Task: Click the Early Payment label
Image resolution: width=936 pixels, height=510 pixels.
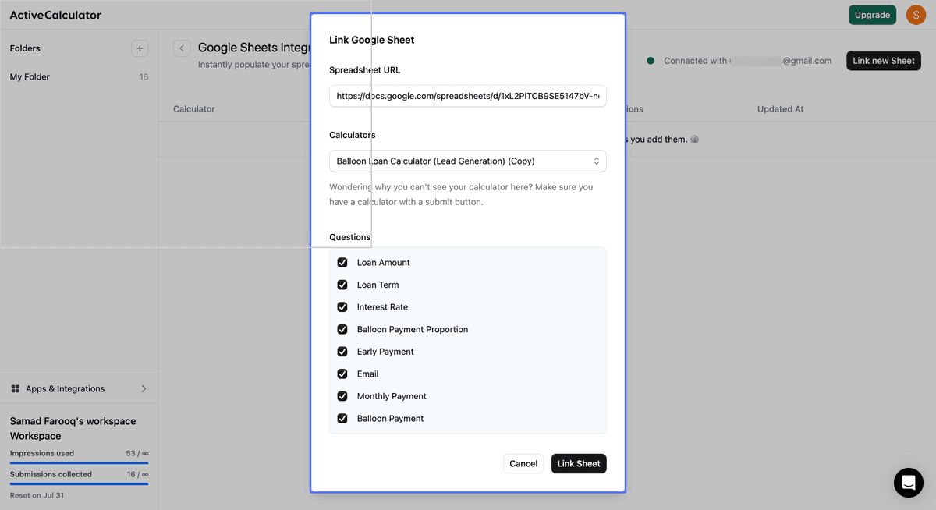Action: coord(385,352)
